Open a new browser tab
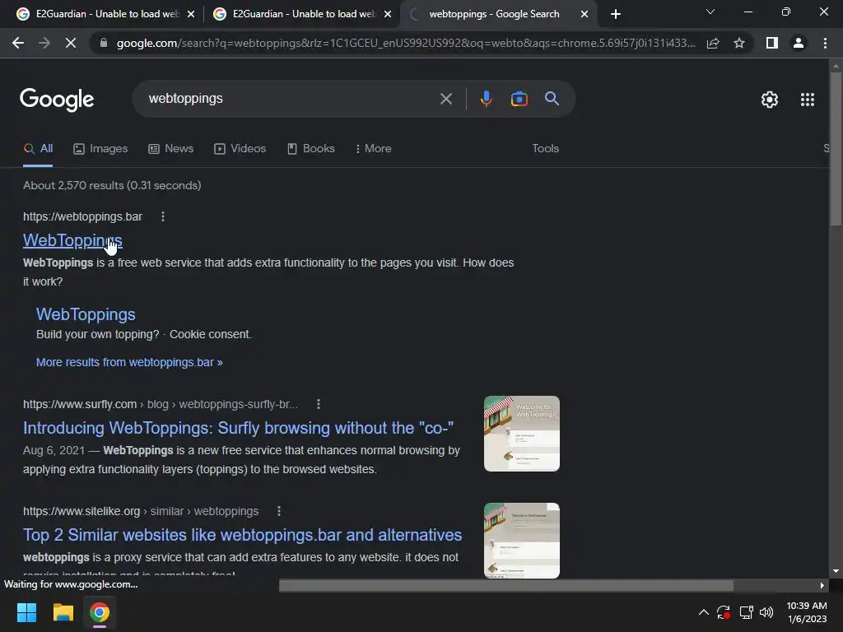Image resolution: width=843 pixels, height=632 pixels. point(616,14)
